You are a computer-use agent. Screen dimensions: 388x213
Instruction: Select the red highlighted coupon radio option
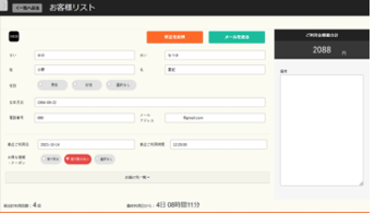coord(78,159)
